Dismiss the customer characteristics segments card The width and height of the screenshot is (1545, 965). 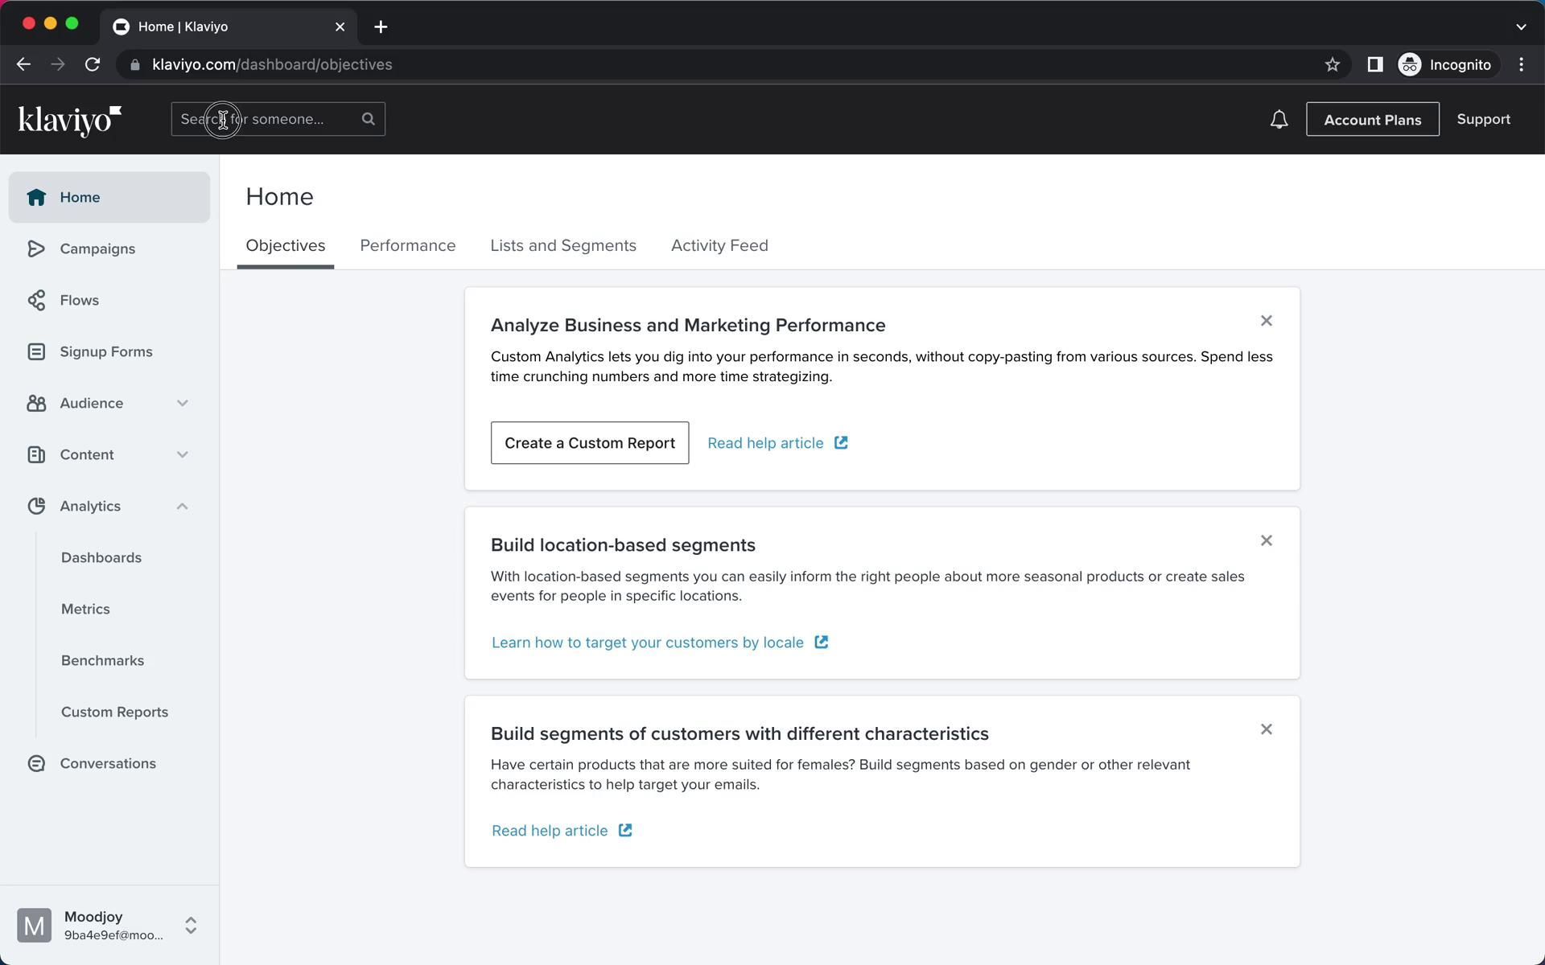tap(1266, 729)
